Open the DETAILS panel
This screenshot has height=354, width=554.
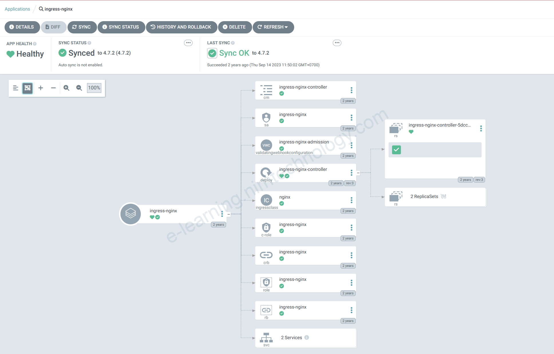pos(22,27)
